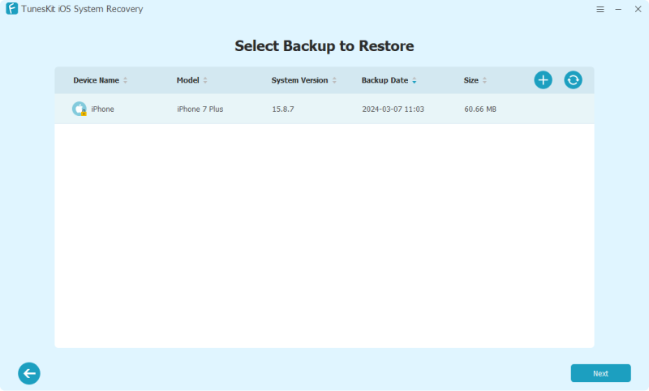Viewport: 649px width, 391px height.
Task: Click the TunesKit app logo
Action: point(12,9)
